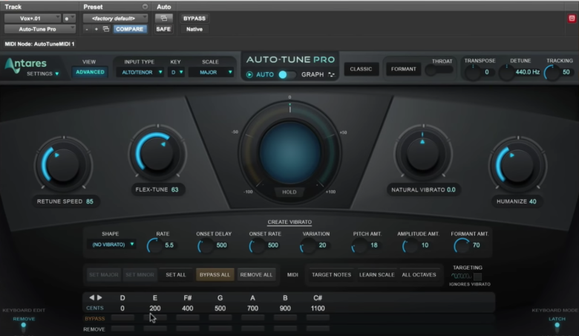Screen dimensions: 579x336
Task: Shift scale right with right arrow
Action: click(x=99, y=297)
